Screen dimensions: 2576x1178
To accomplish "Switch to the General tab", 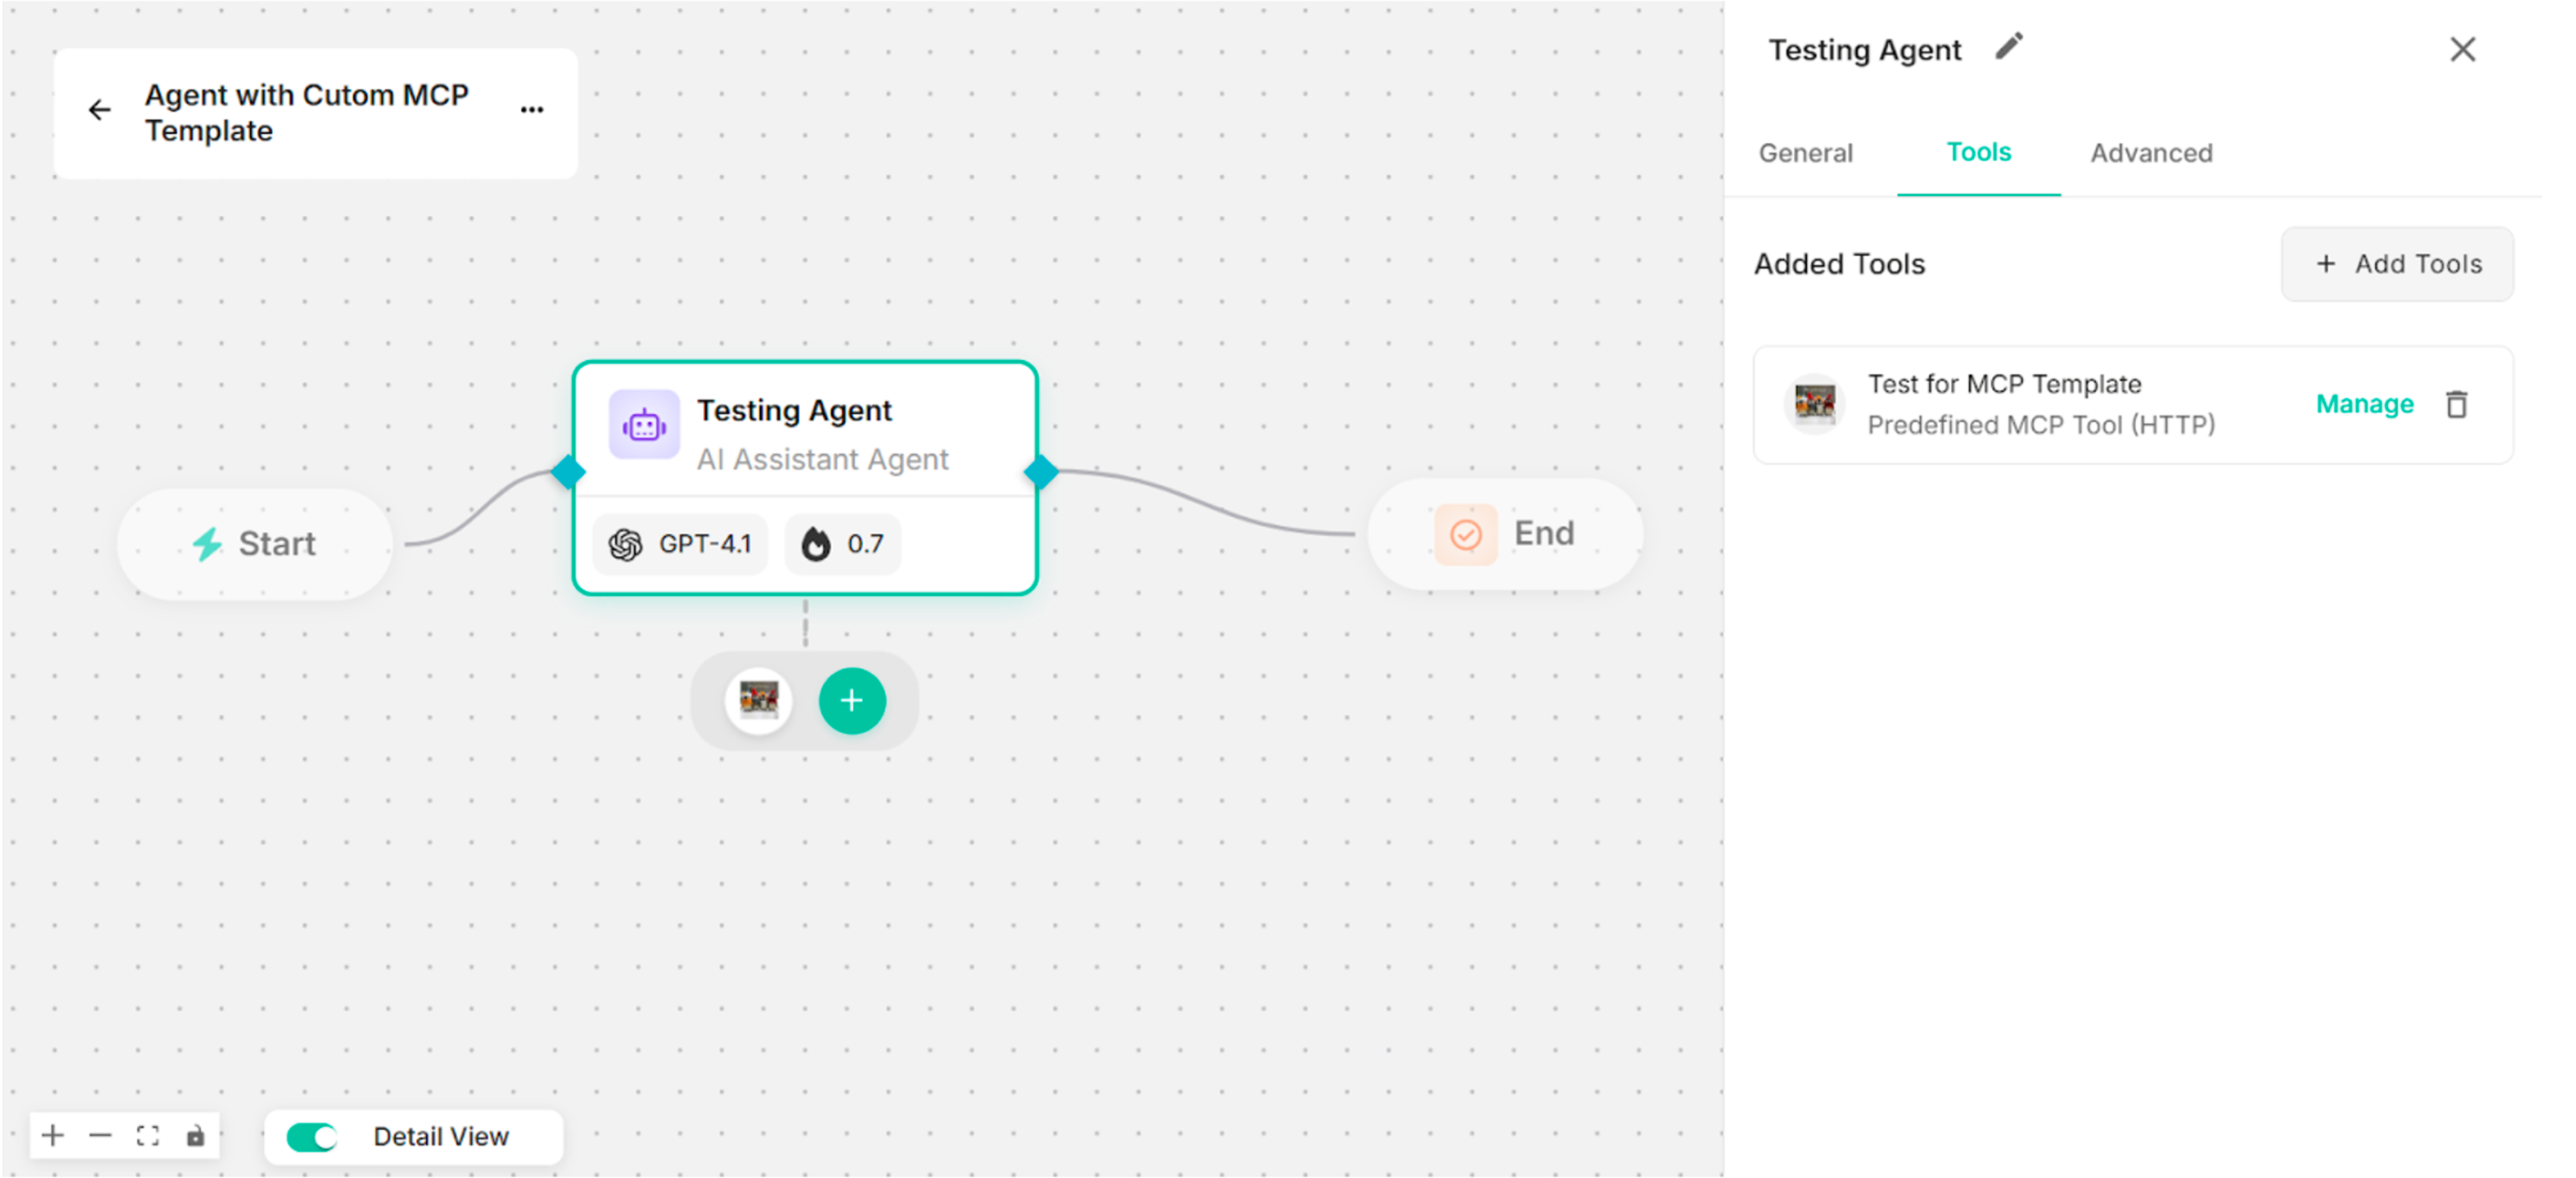I will [x=1805, y=153].
